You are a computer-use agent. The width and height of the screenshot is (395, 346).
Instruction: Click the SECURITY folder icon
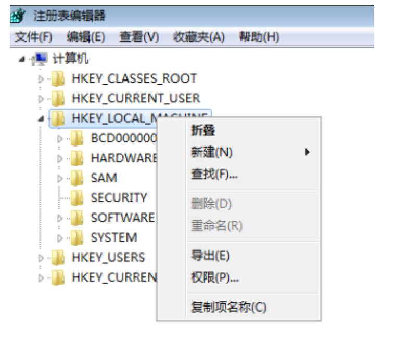point(77,198)
